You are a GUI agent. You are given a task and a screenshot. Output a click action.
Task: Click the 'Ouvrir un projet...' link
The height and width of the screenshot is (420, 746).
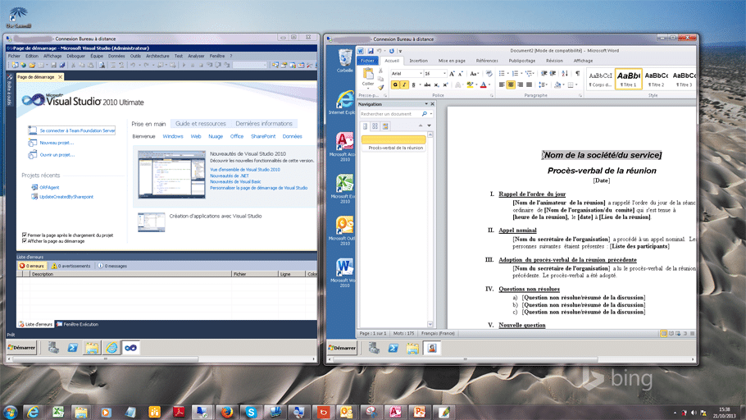click(x=57, y=155)
